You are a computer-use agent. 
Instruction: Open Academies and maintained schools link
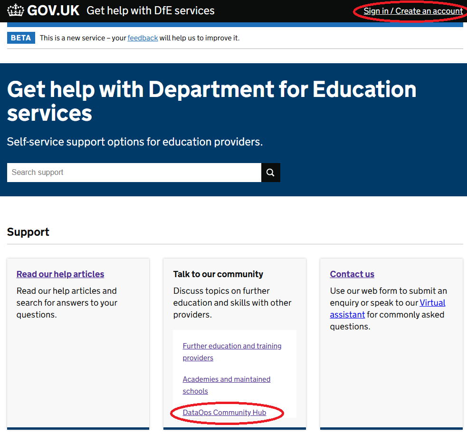click(227, 386)
